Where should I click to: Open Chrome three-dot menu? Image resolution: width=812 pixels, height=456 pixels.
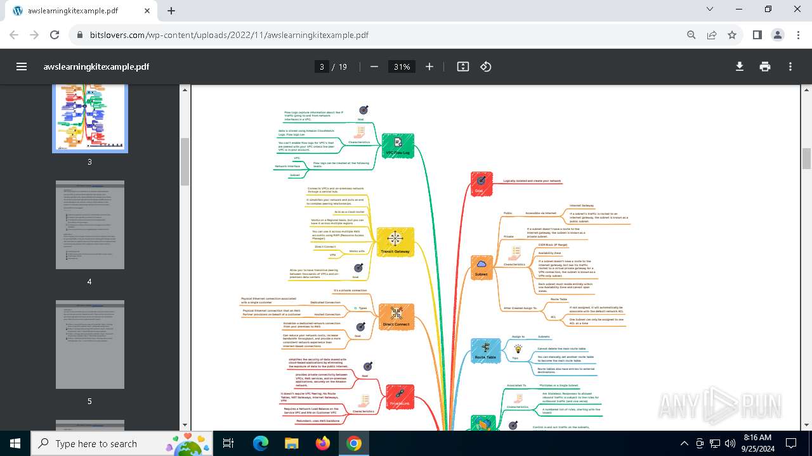[798, 35]
